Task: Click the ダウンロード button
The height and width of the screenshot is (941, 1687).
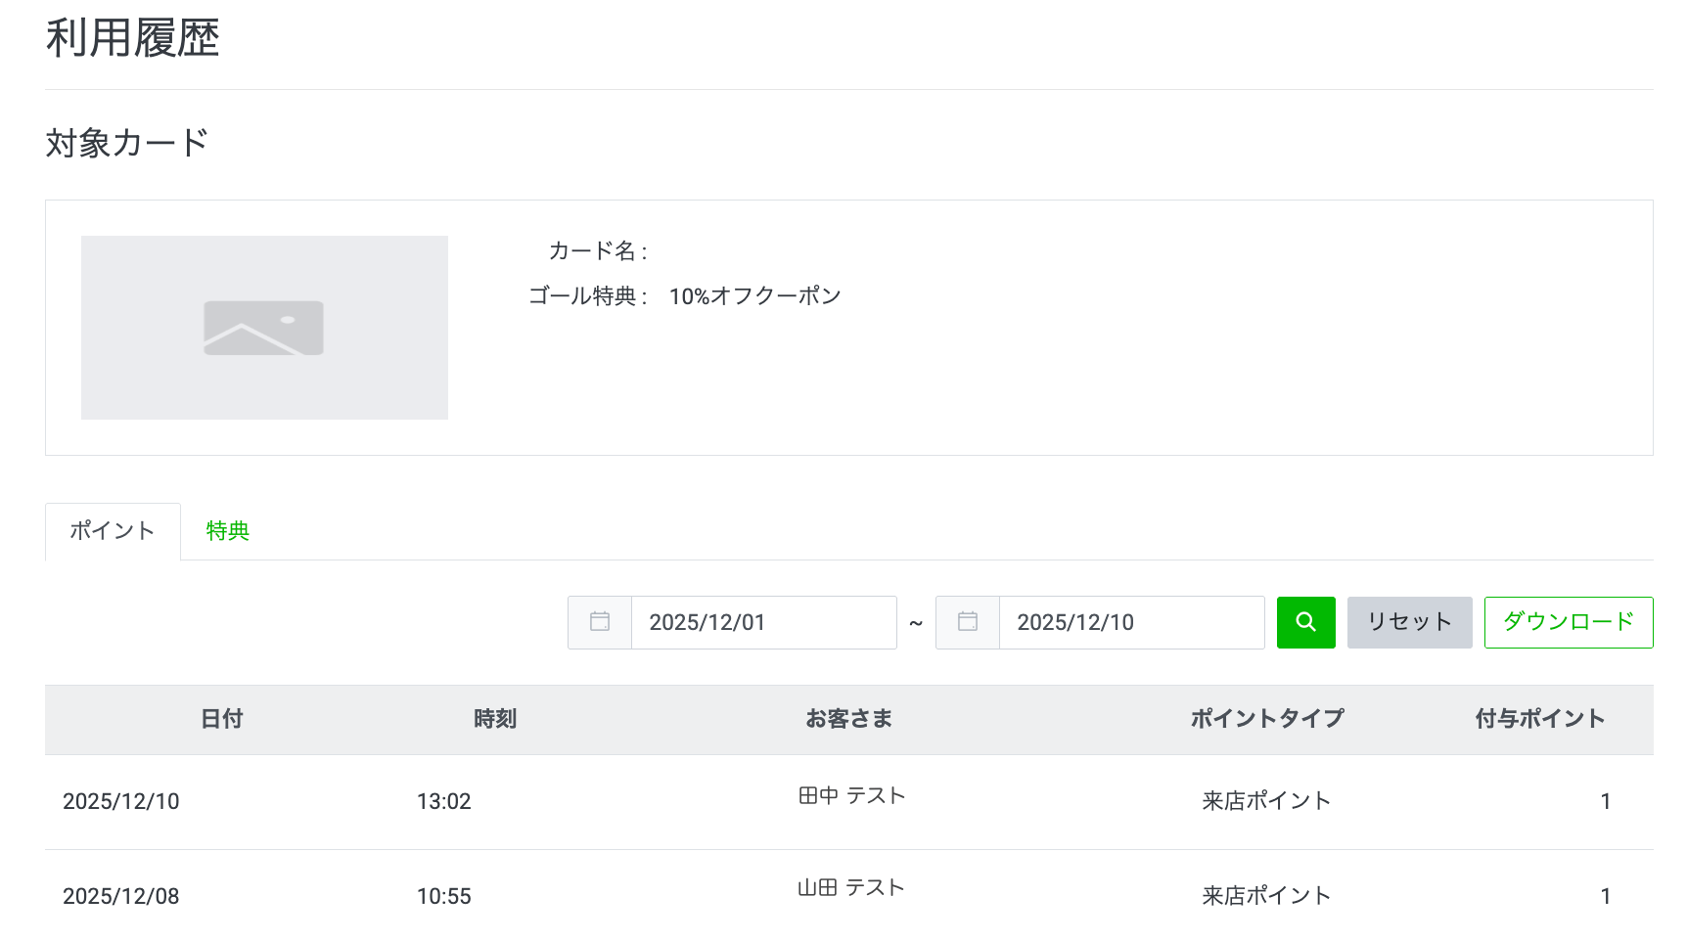Action: (x=1568, y=622)
